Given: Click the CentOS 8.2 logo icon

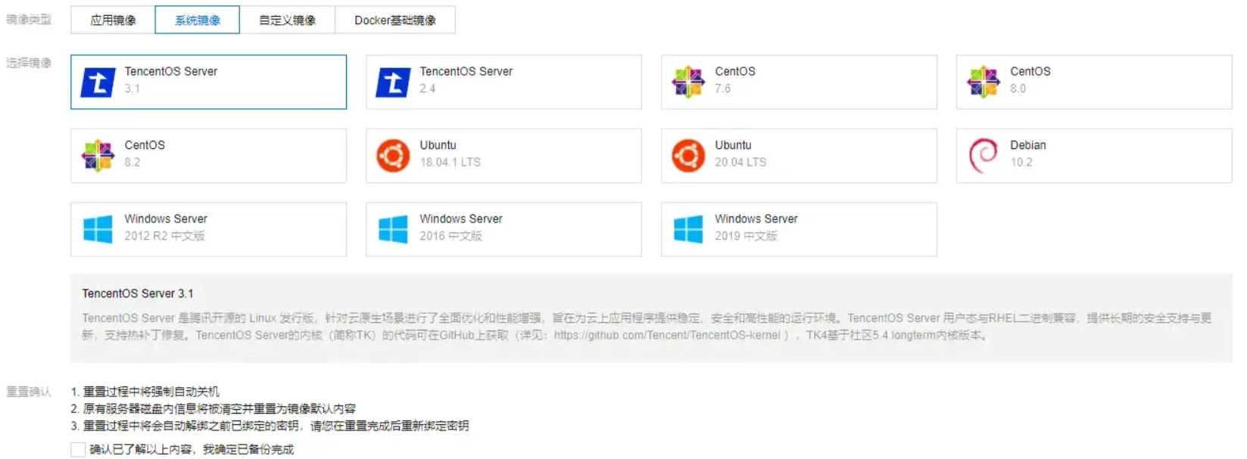Looking at the screenshot, I should (98, 156).
